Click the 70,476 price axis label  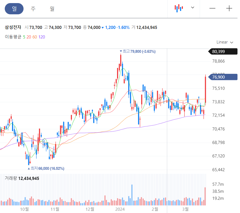pos(218,129)
